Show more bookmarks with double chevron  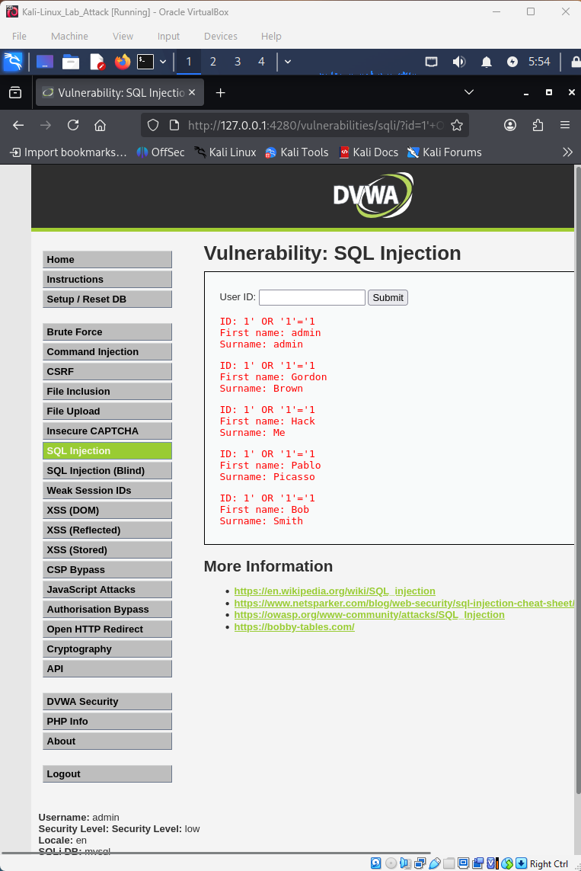pos(567,152)
